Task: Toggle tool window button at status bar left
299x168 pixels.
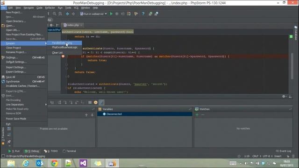Action: (3, 156)
